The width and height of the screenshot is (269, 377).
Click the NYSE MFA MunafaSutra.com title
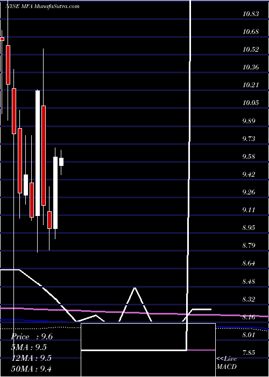pyautogui.click(x=43, y=6)
